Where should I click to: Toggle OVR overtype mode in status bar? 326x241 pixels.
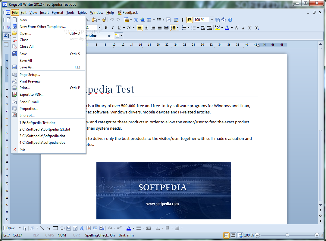[x=76, y=235]
